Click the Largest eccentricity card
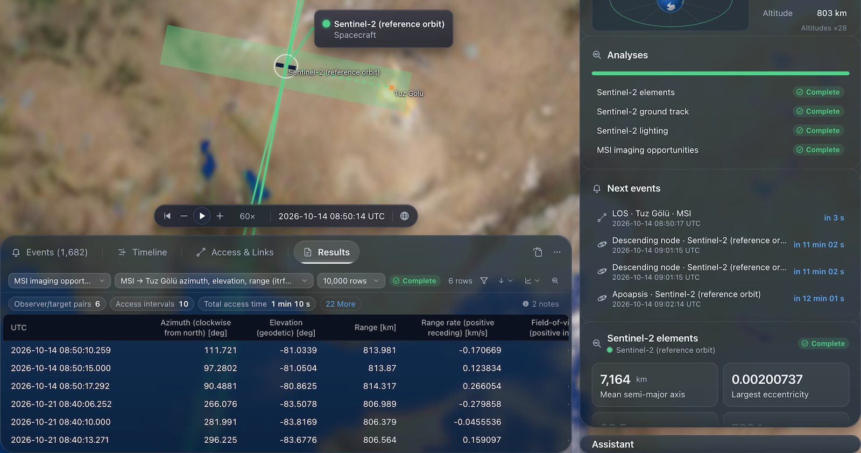The width and height of the screenshot is (861, 453). point(786,385)
